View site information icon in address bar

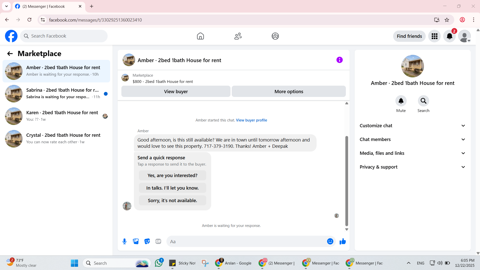pos(43,20)
